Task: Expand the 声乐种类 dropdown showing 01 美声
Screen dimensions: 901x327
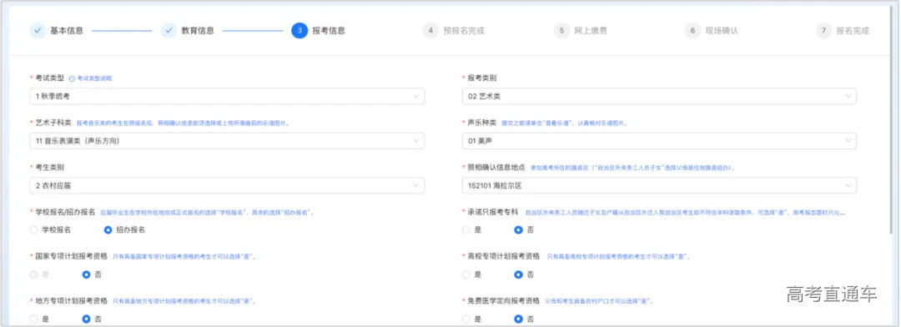Action: pyautogui.click(x=659, y=141)
